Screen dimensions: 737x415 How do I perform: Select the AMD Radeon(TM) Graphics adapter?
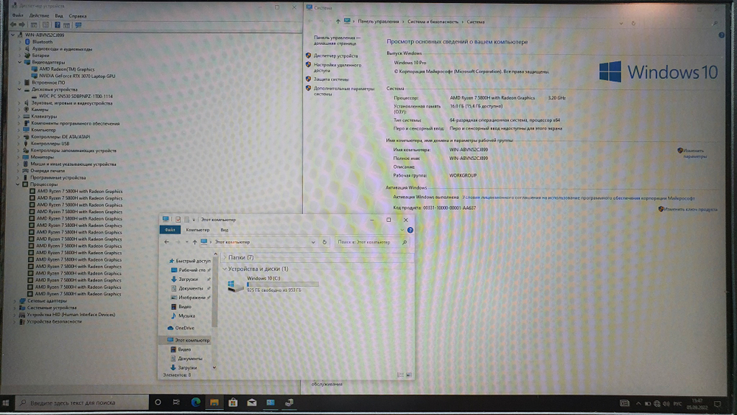click(x=67, y=69)
